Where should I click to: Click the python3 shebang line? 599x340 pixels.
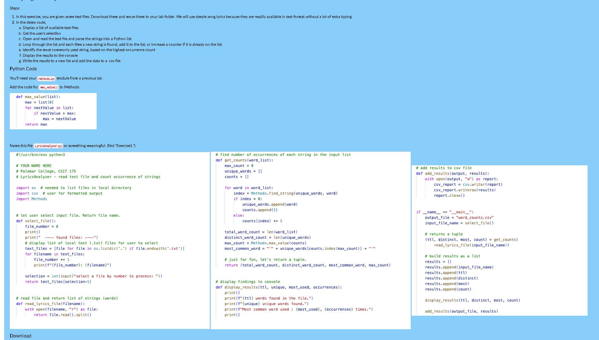[40, 155]
